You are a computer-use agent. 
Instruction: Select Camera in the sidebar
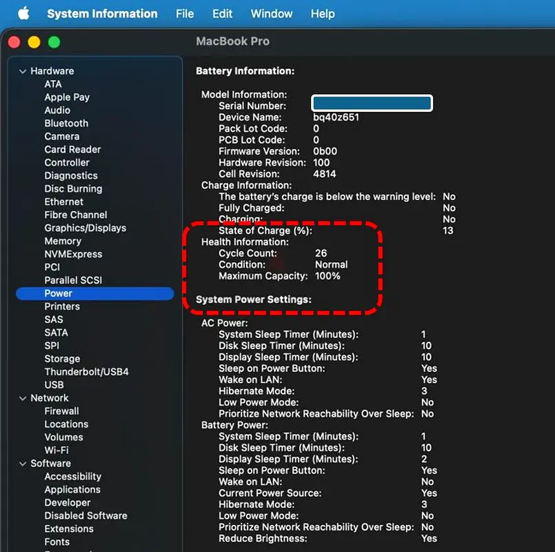61,137
